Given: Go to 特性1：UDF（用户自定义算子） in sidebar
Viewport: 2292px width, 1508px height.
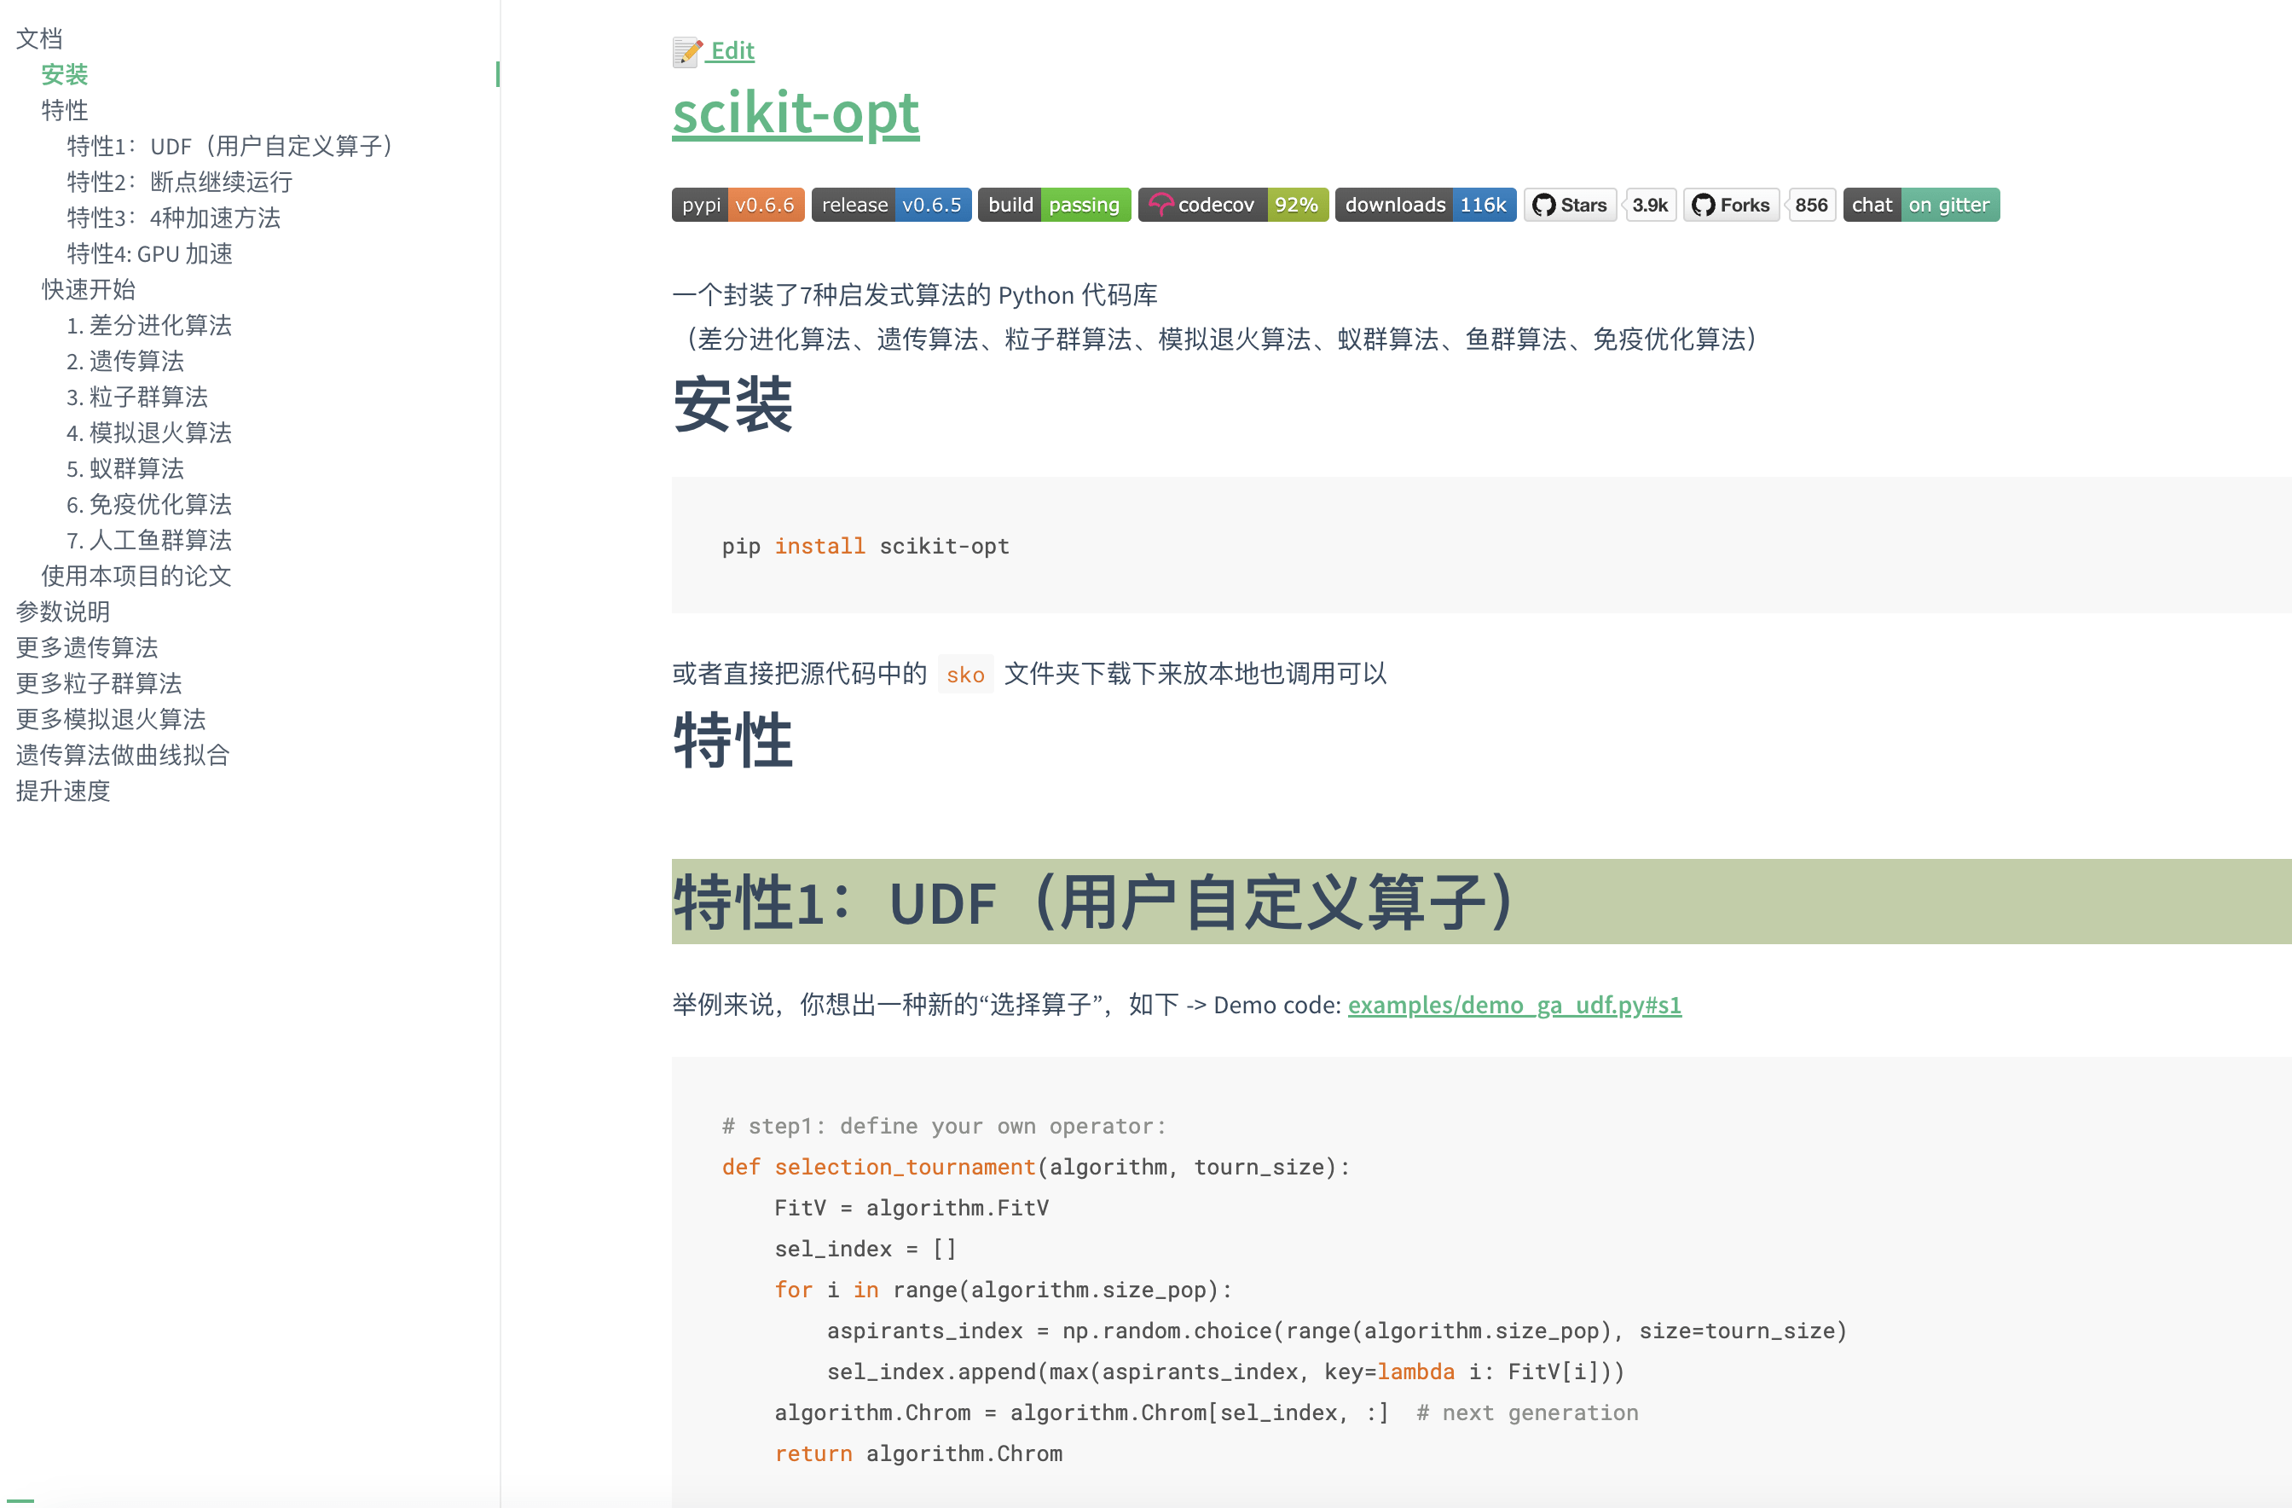Looking at the screenshot, I should click(231, 146).
